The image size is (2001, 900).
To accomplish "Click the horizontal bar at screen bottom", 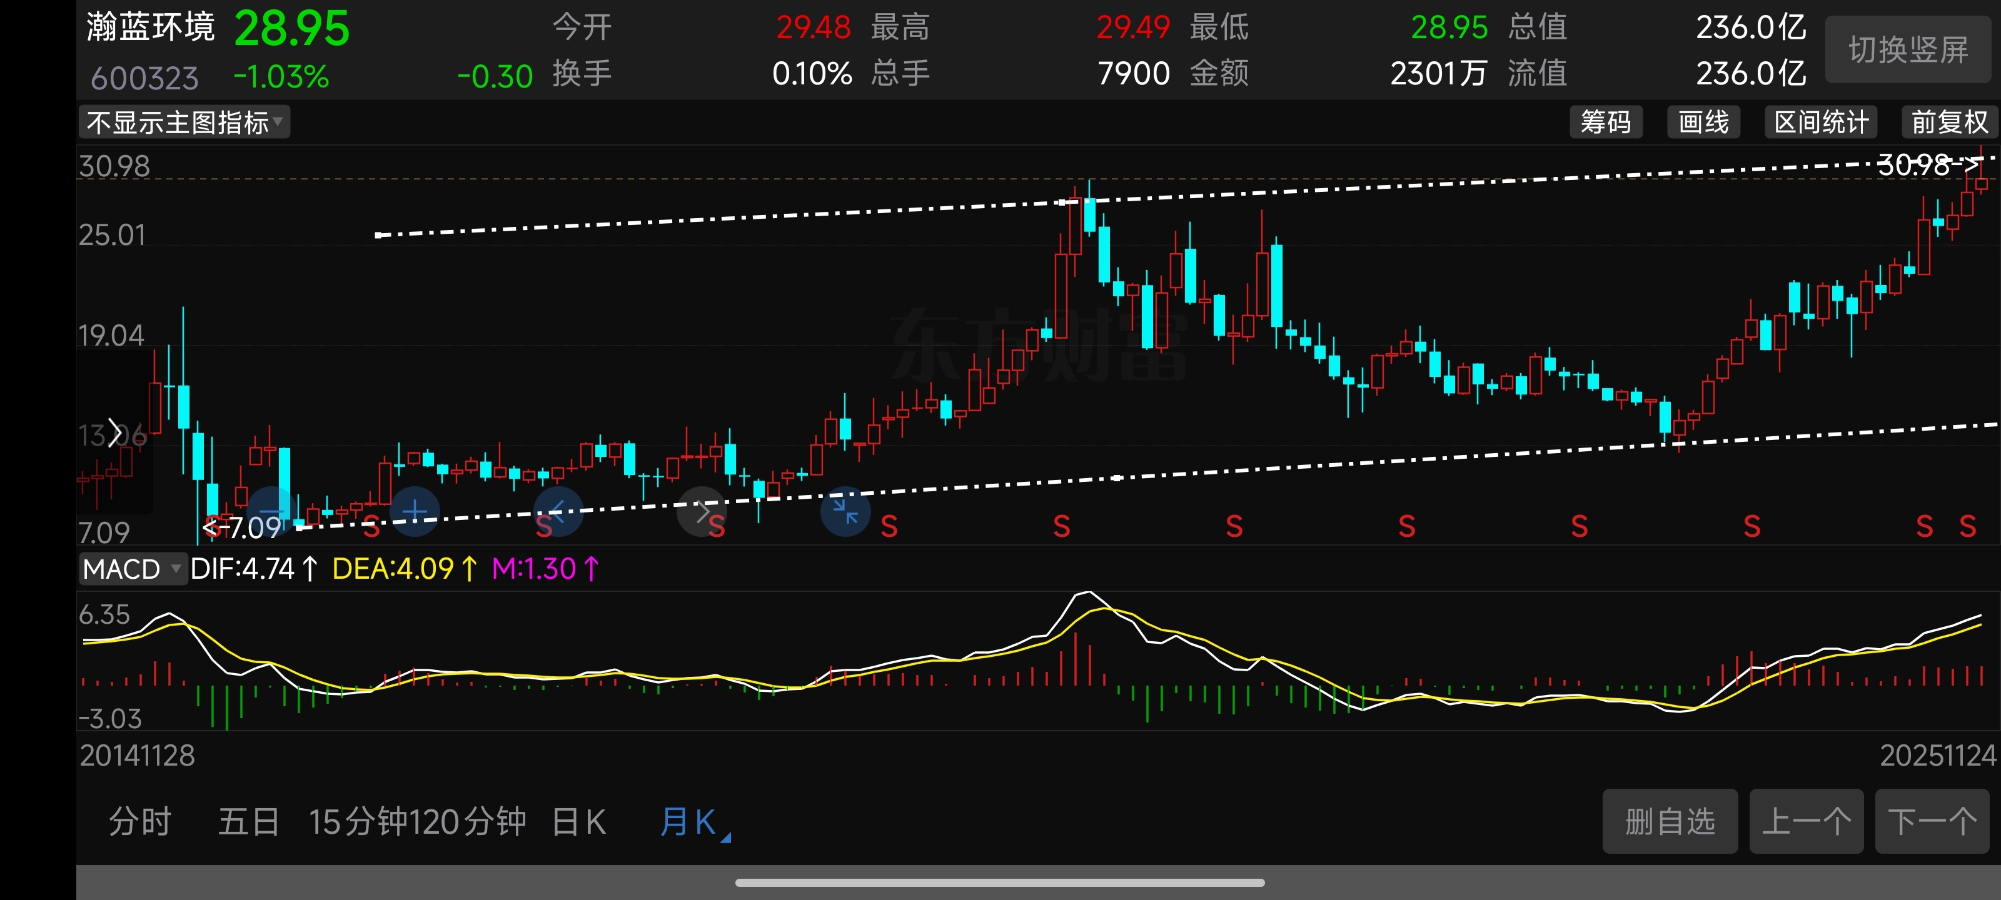I will click(x=999, y=882).
